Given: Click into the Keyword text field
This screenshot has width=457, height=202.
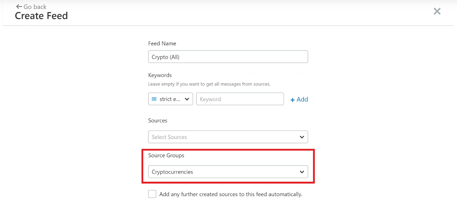Looking at the screenshot, I should [240, 99].
